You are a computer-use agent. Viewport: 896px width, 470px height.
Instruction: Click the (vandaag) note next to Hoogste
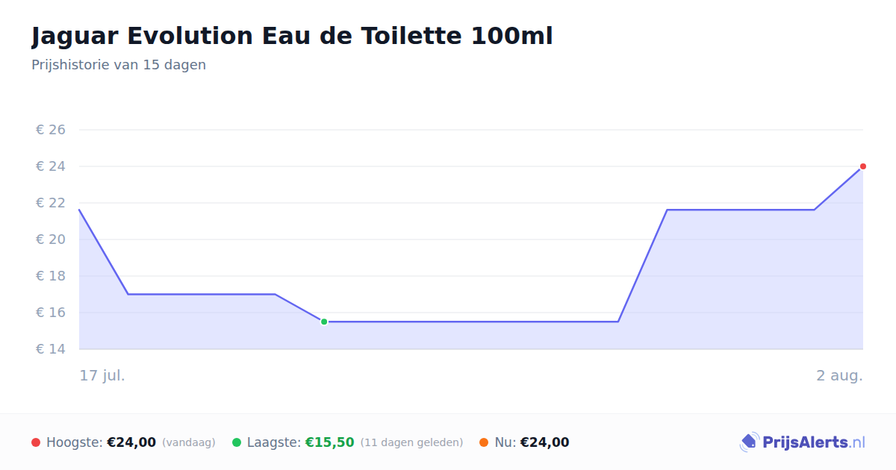[x=188, y=442]
